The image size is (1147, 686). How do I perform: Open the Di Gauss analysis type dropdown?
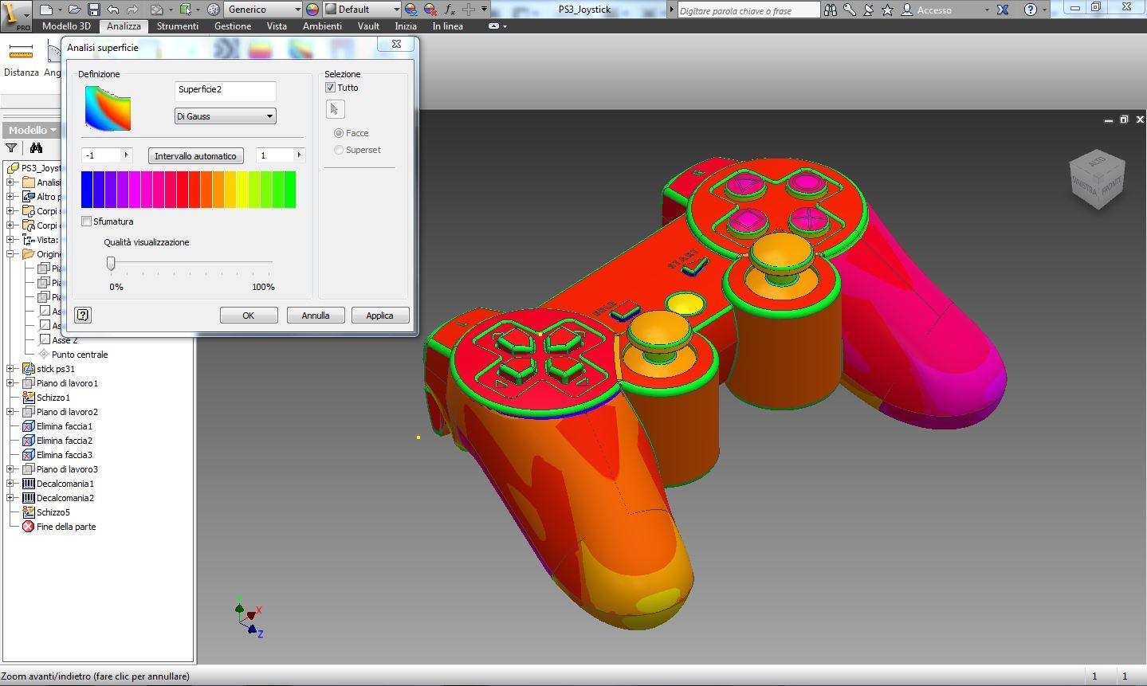(226, 116)
